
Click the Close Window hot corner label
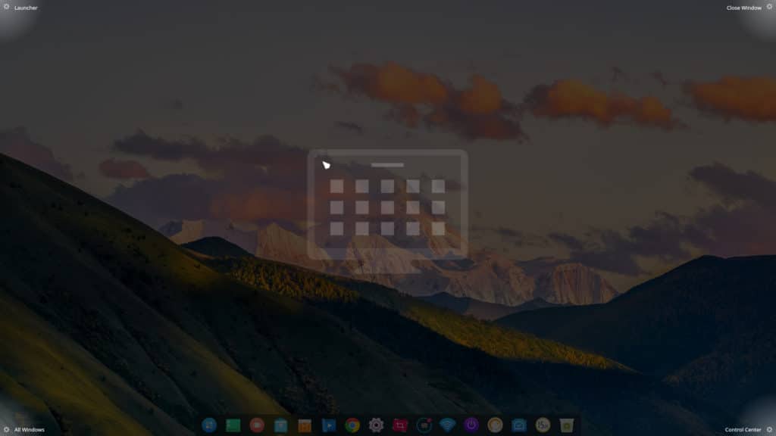coord(743,8)
